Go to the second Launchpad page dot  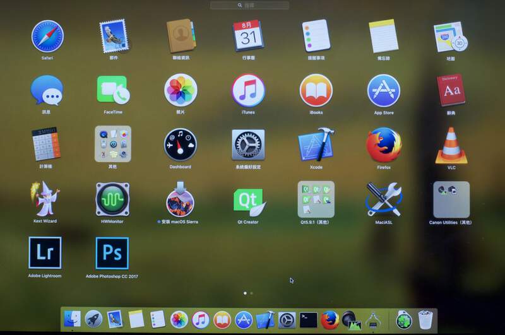point(251,293)
